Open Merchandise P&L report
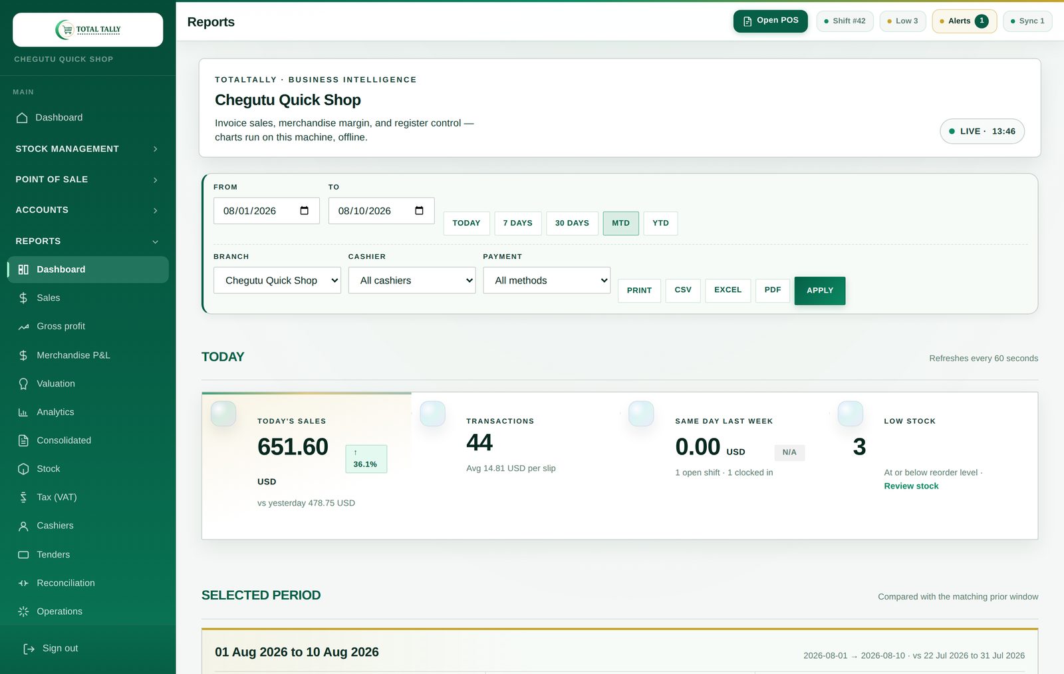 tap(88, 355)
